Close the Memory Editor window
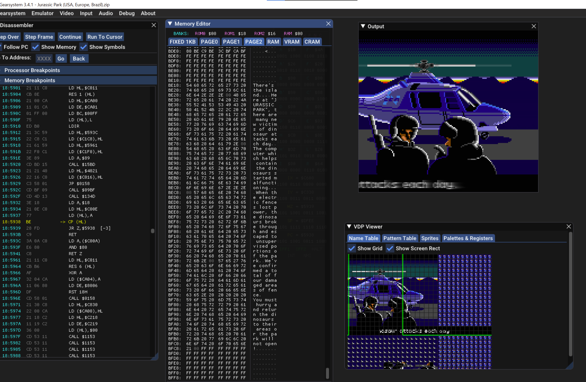586x382 pixels. tap(328, 23)
